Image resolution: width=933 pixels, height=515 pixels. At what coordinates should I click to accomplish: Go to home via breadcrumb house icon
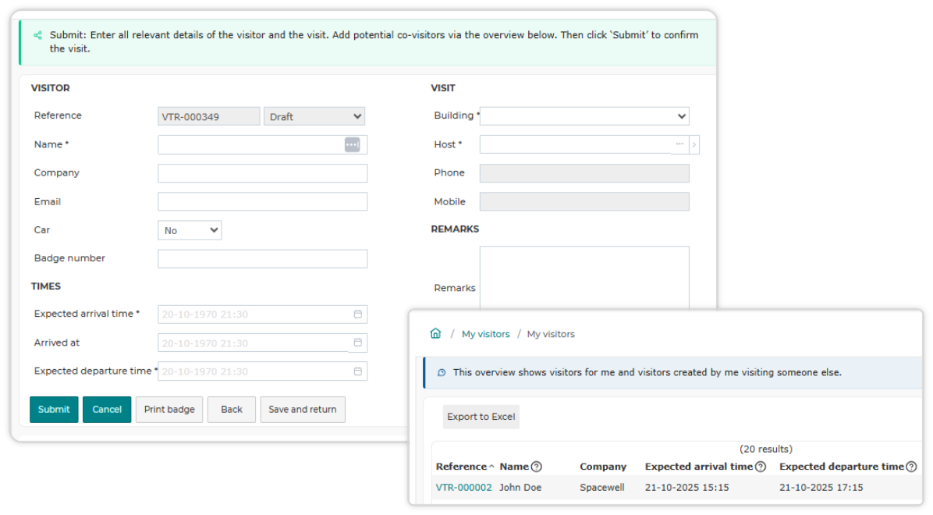tap(435, 333)
